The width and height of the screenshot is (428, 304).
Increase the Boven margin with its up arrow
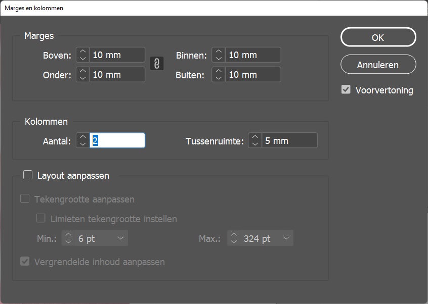click(x=82, y=52)
